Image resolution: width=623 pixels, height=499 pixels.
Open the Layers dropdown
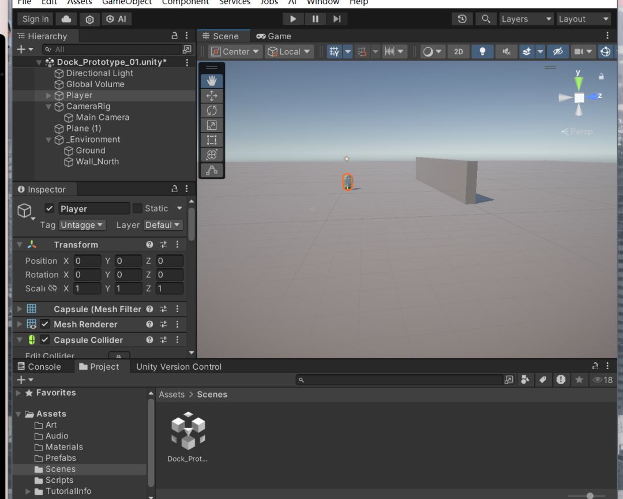[526, 19]
